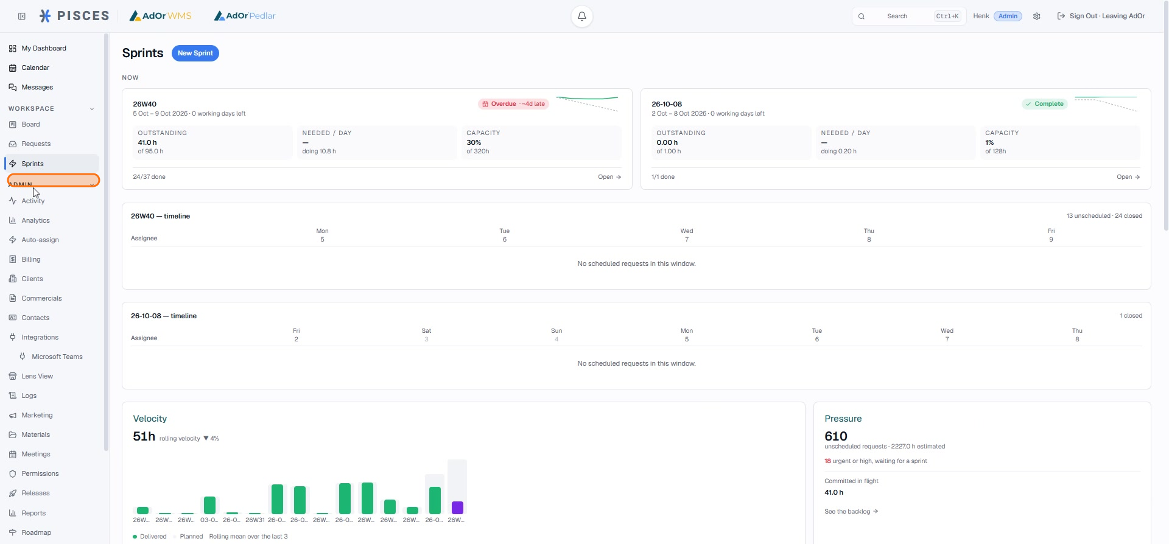1169x544 pixels.
Task: Click the Releases rocket icon
Action: (x=13, y=493)
